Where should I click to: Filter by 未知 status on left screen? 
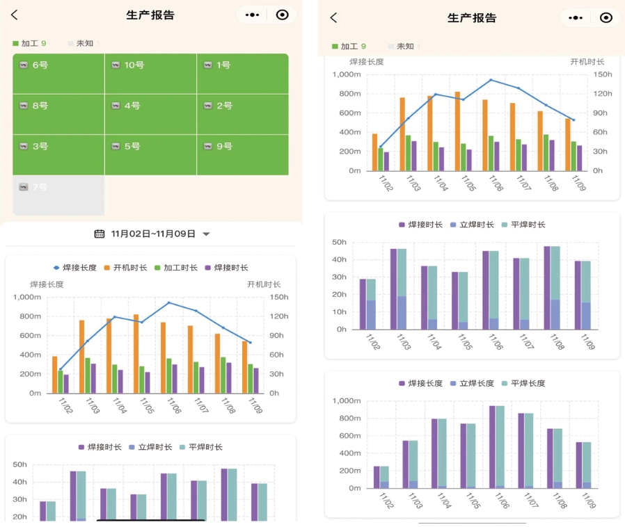click(x=80, y=43)
